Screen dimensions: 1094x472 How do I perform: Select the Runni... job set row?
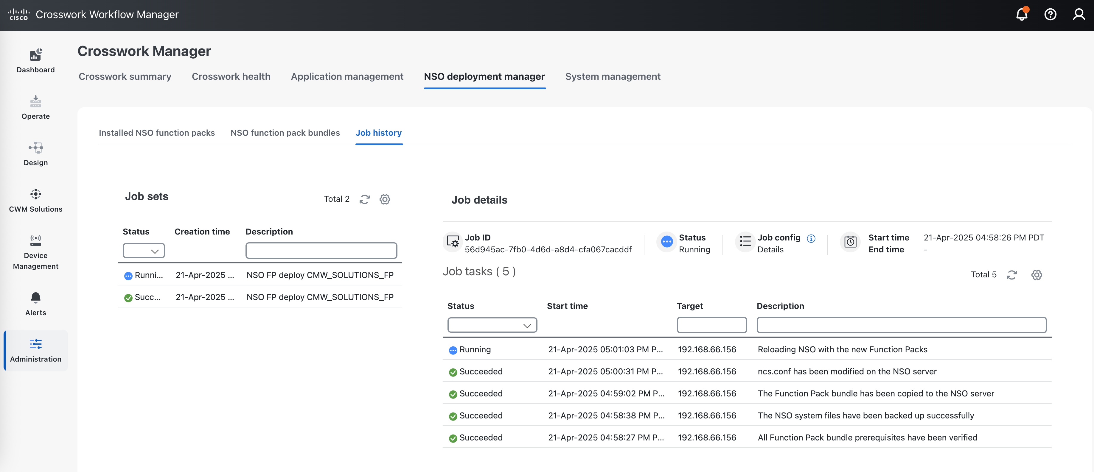click(x=260, y=275)
